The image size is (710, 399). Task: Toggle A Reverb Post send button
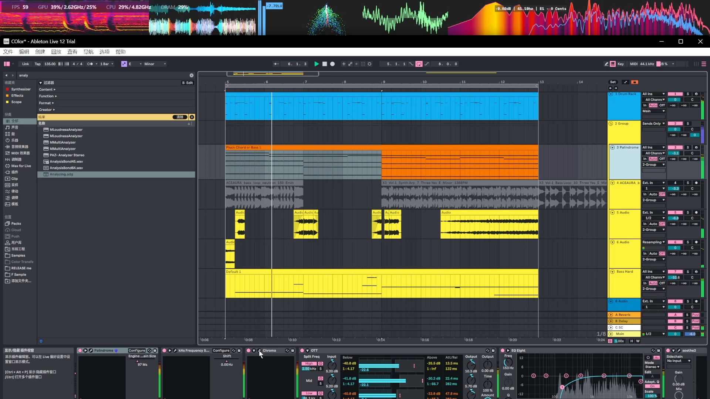pyautogui.click(x=695, y=315)
